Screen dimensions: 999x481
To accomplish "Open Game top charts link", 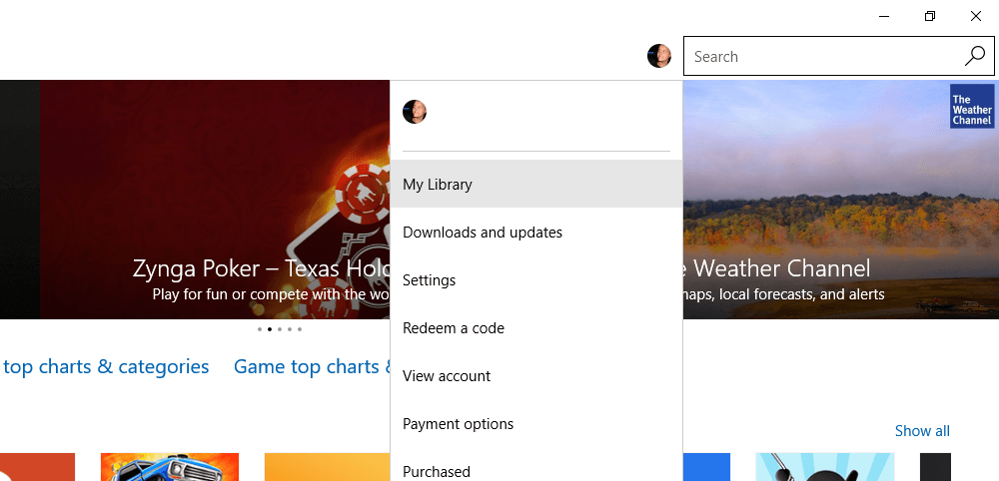I will pyautogui.click(x=312, y=366).
